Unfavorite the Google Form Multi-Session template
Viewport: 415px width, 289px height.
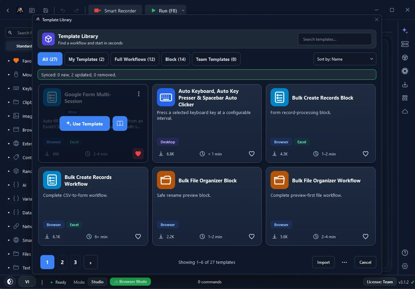[x=138, y=154]
